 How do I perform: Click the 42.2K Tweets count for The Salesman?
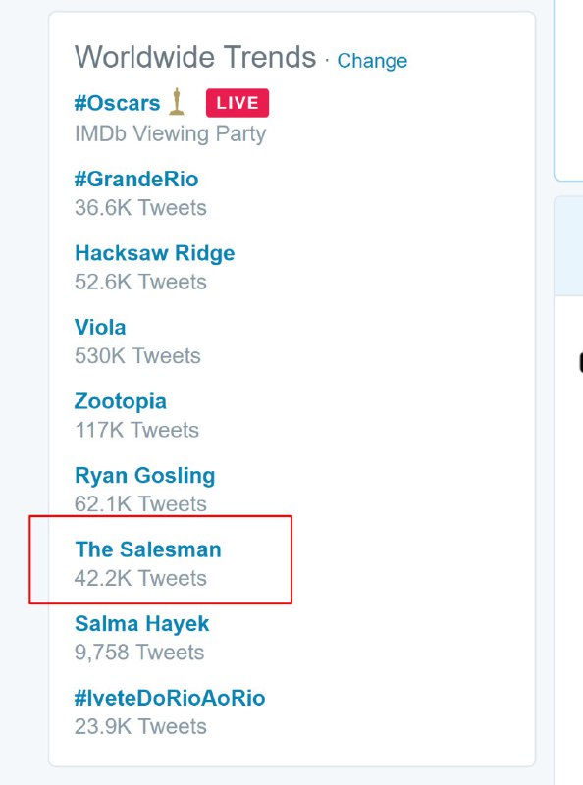pyautogui.click(x=141, y=579)
